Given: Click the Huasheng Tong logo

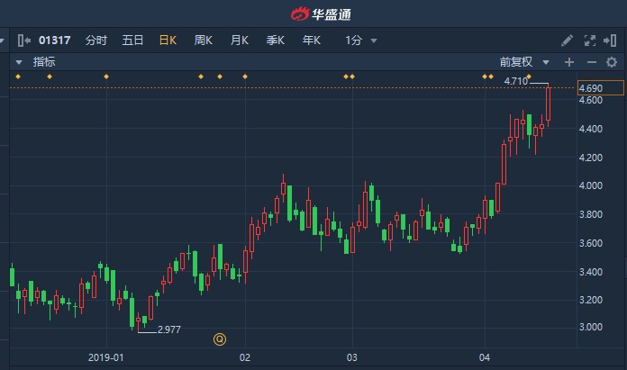Looking at the screenshot, I should pos(321,14).
